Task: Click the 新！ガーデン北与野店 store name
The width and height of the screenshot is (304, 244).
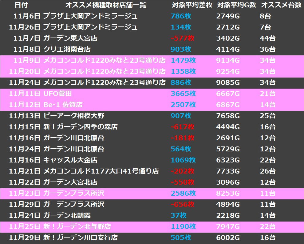Action: pos(77,226)
